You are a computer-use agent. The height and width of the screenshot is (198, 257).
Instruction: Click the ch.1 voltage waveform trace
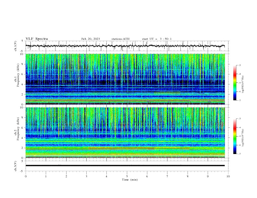pyautogui.click(x=125, y=46)
